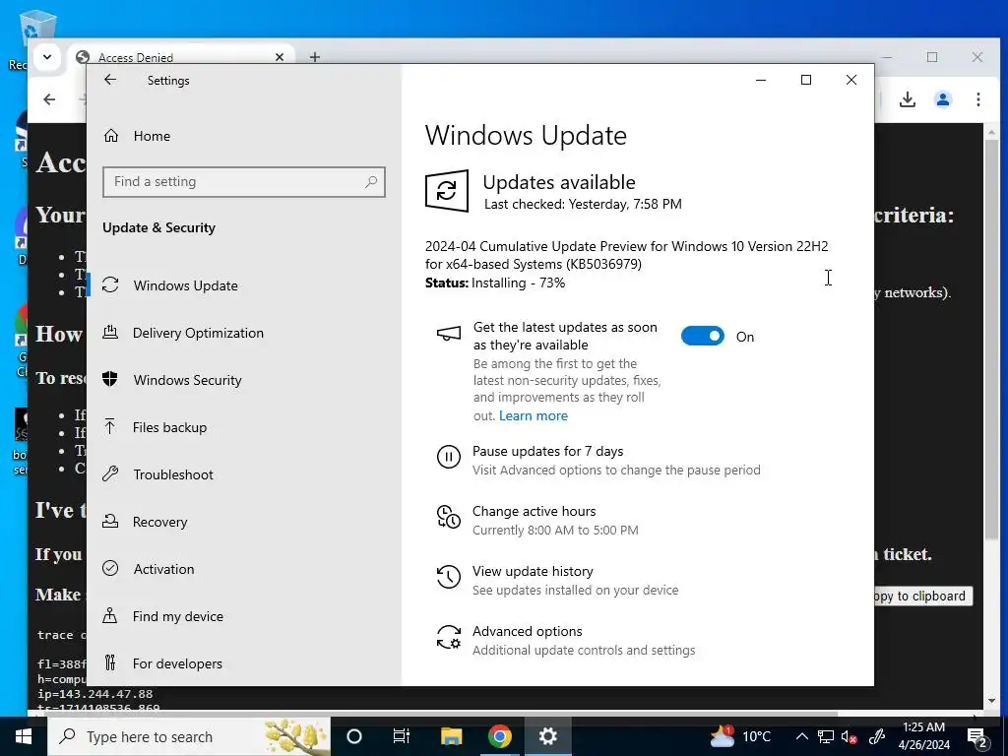The width and height of the screenshot is (1008, 756).
Task: Click the Find my device icon
Action: click(110, 616)
